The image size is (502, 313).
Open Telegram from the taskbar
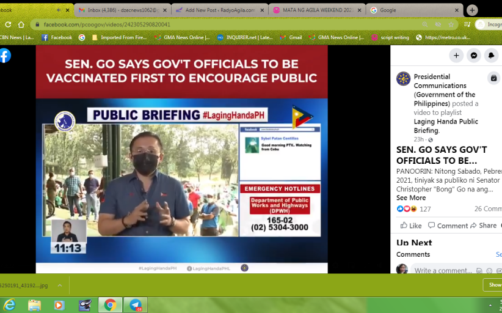(136, 304)
